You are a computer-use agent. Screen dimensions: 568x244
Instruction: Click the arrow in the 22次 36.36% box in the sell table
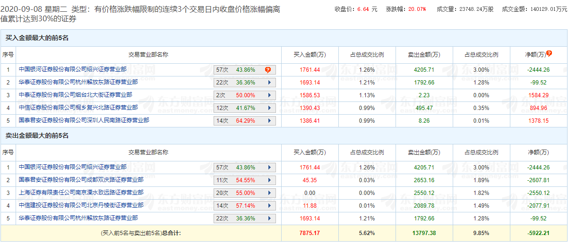(x=269, y=219)
